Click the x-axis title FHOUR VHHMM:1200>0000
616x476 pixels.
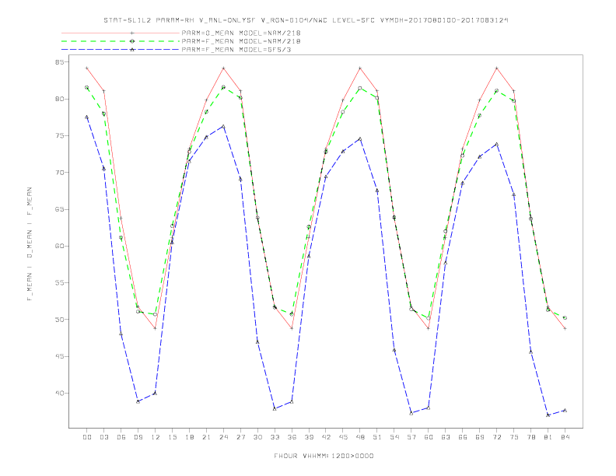(x=324, y=456)
